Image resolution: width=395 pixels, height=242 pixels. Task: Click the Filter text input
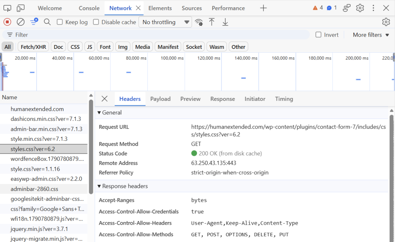(x=156, y=35)
